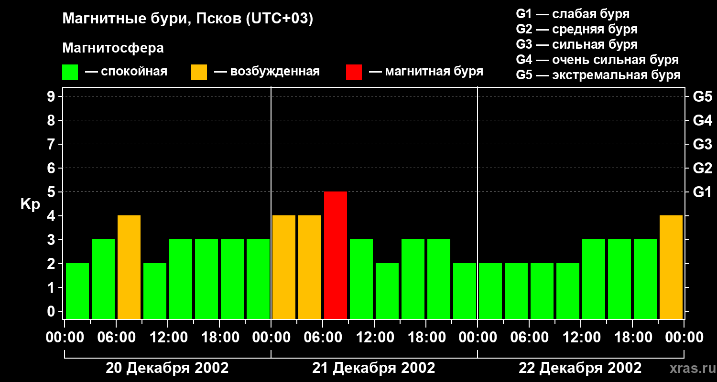This screenshot has width=717, height=382.
Task: Select the red Kp 5 bar on 21 December
Action: (x=336, y=255)
